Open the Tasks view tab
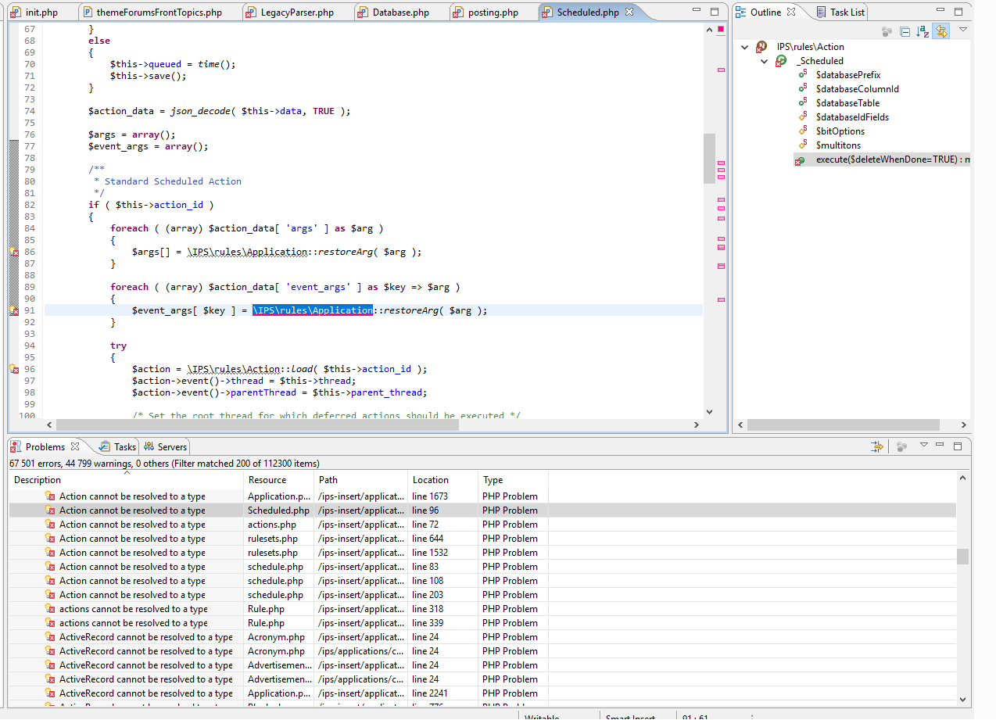The width and height of the screenshot is (996, 720). coord(124,447)
